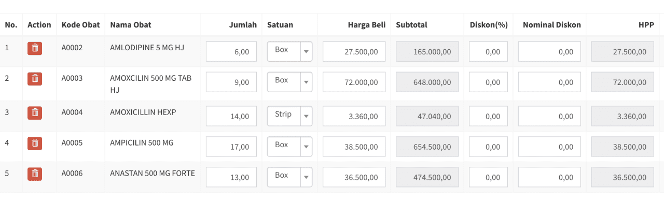Viewport: 664px width, 201px height.
Task: Open Satuan dropdown for ANASTAN 500 MG FORTE
Action: point(290,177)
